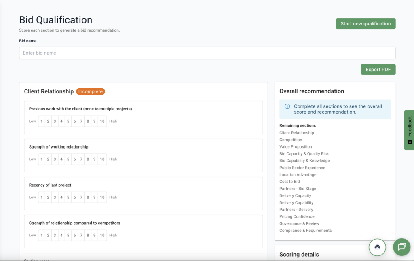Click the Incomplete status badge
The width and height of the screenshot is (414, 261).
[x=91, y=91]
